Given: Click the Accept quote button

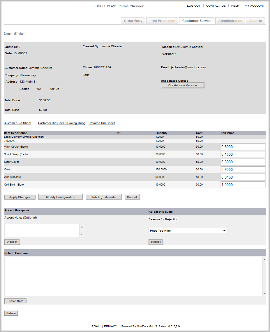Looking at the screenshot, I should [x=12, y=242].
